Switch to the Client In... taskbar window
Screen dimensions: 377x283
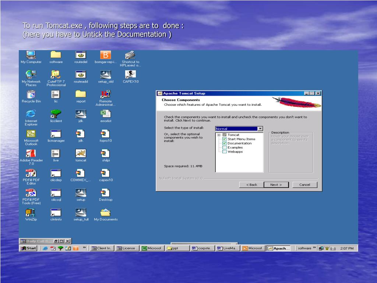pyautogui.click(x=103, y=248)
